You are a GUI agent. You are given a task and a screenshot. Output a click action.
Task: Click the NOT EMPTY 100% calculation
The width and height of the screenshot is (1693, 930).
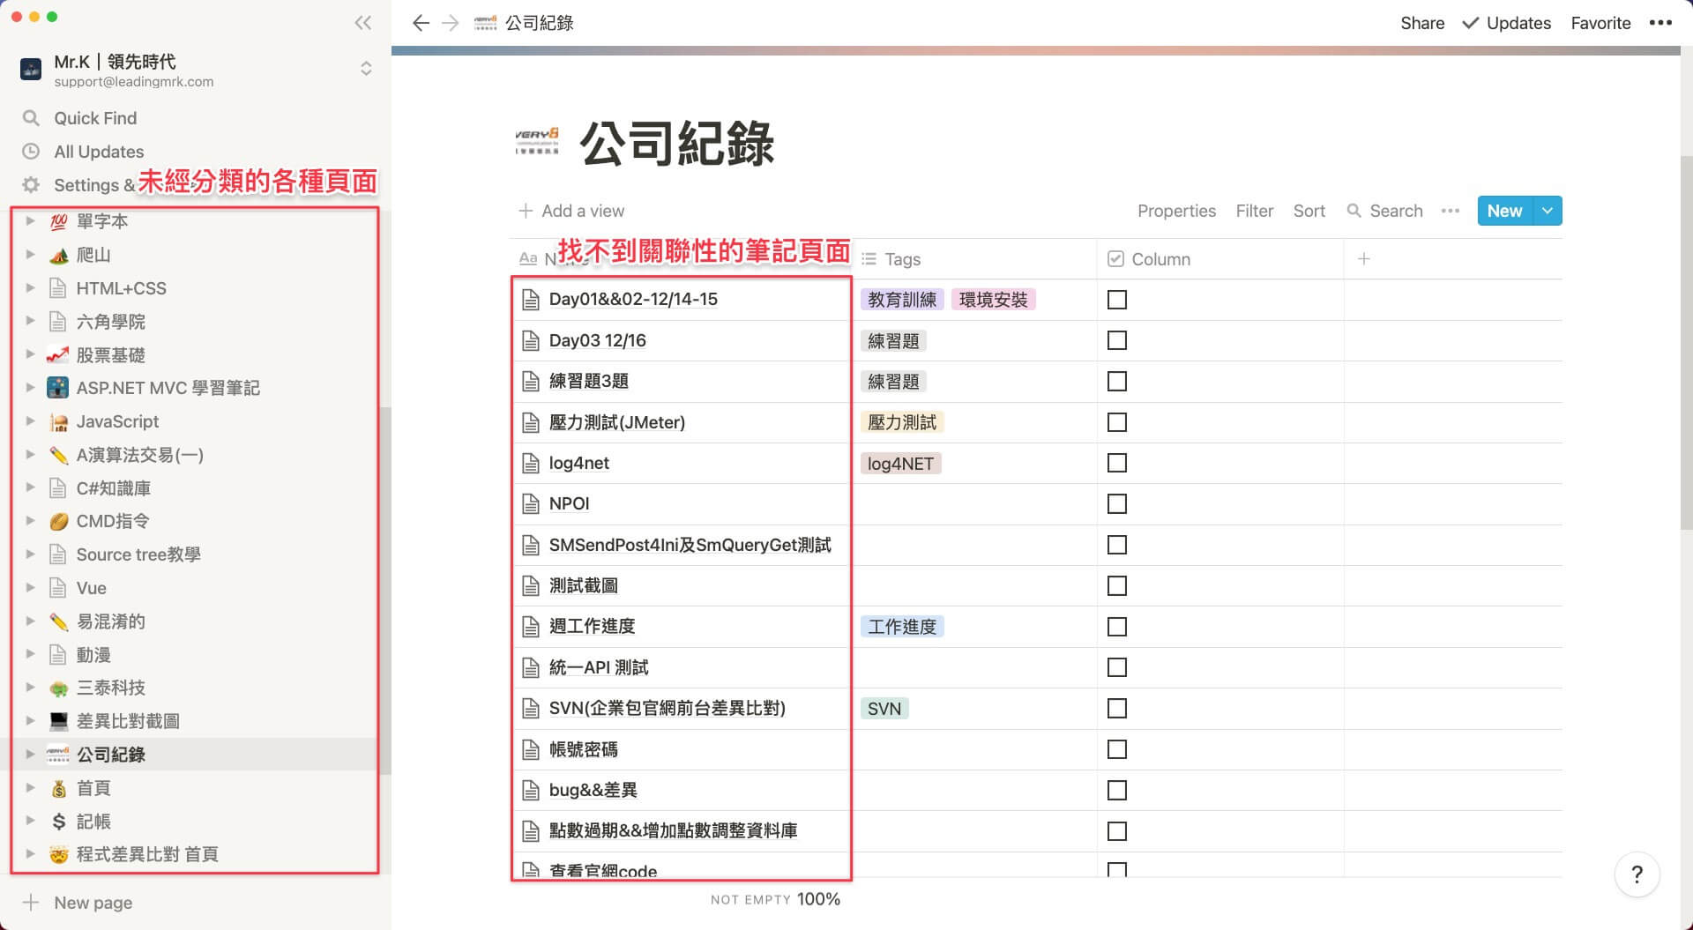775,899
